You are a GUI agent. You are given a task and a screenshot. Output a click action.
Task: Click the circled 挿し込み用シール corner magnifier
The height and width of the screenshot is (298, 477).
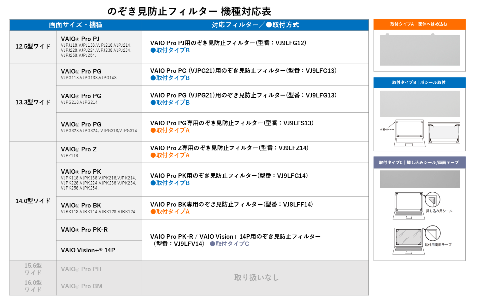(433, 200)
